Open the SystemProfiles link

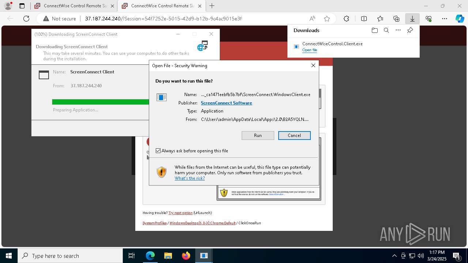pos(155,223)
